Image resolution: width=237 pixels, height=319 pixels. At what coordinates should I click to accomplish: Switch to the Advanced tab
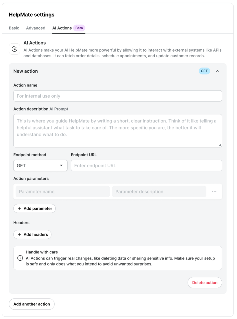pos(36,28)
